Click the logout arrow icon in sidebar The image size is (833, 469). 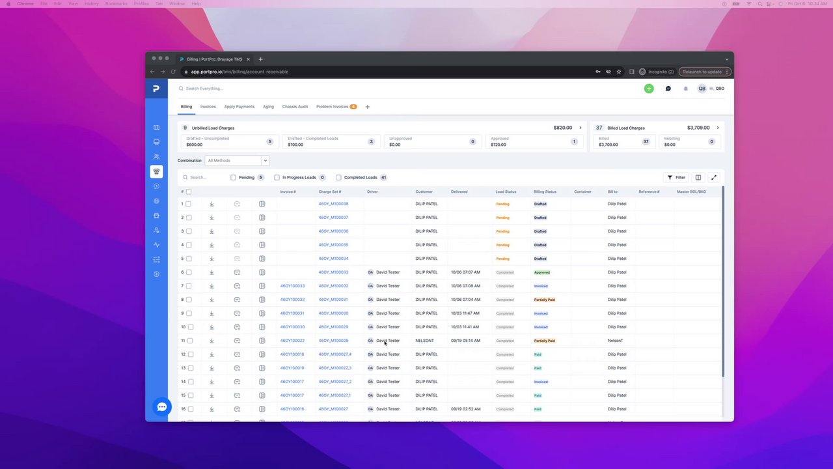tap(156, 274)
